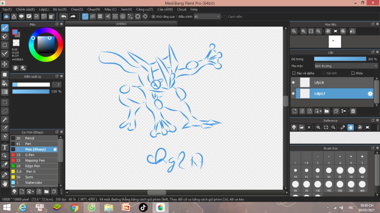Click foreground blue color swatch
The image size is (380, 213).
pos(15,32)
